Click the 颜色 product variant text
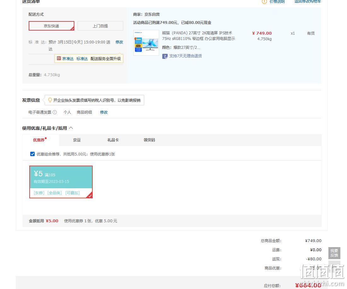This screenshot has height=289, width=347. (181, 47)
